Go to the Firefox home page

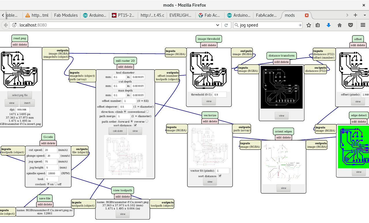[x=340, y=25]
